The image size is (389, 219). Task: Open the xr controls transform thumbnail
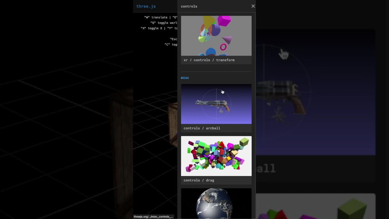click(216, 36)
